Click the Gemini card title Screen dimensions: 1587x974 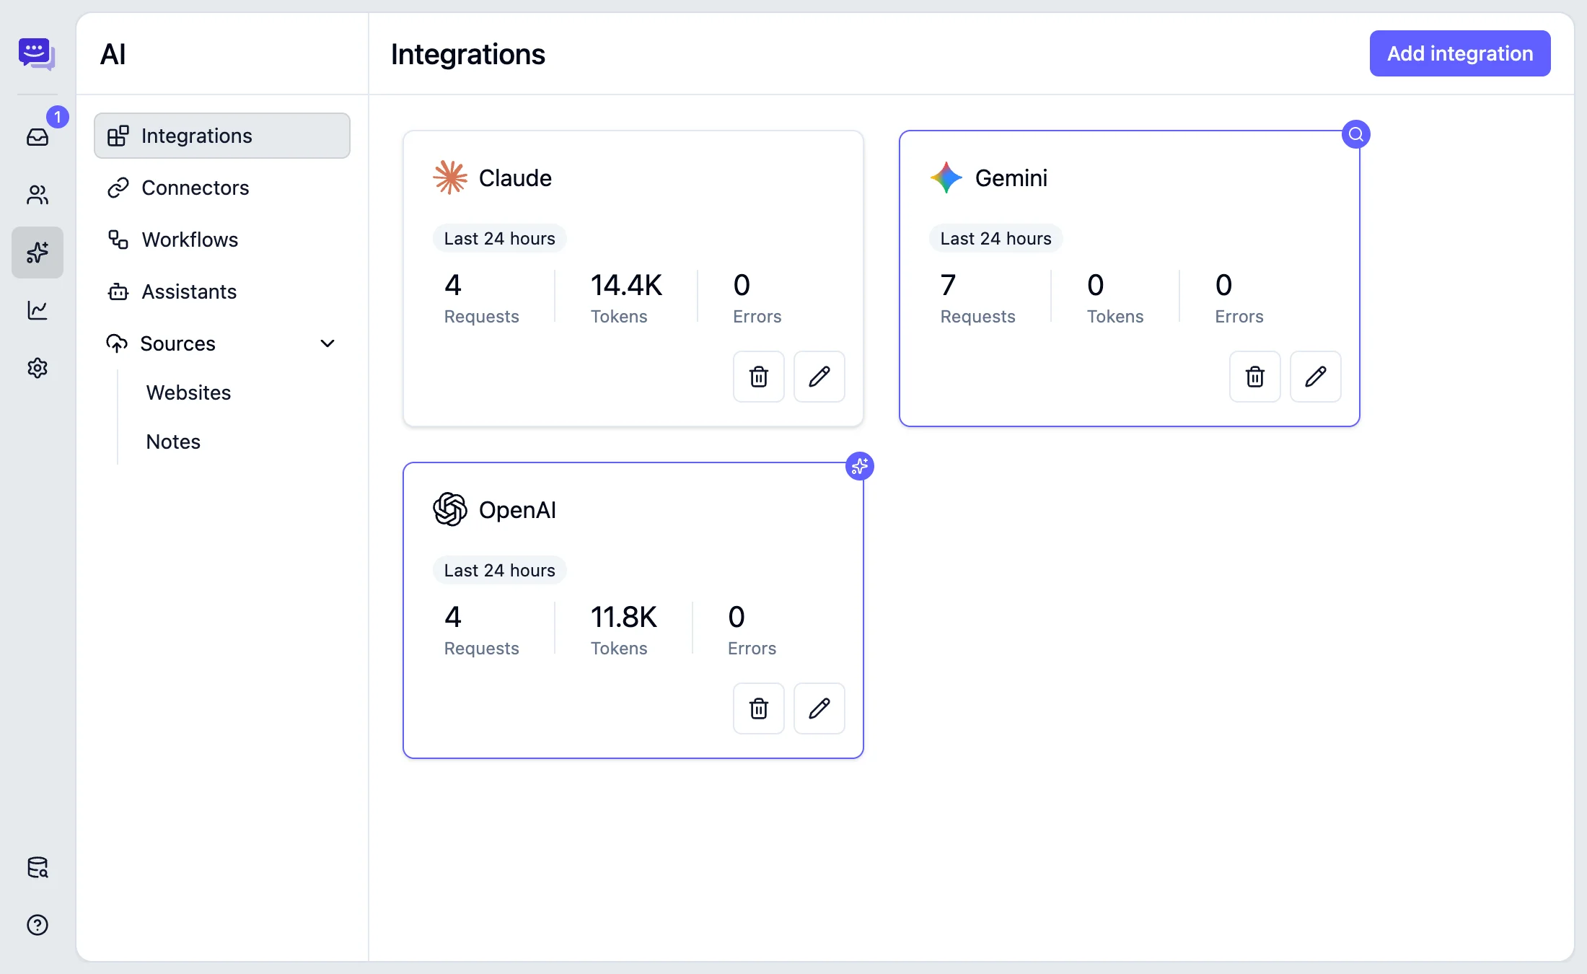(1011, 177)
